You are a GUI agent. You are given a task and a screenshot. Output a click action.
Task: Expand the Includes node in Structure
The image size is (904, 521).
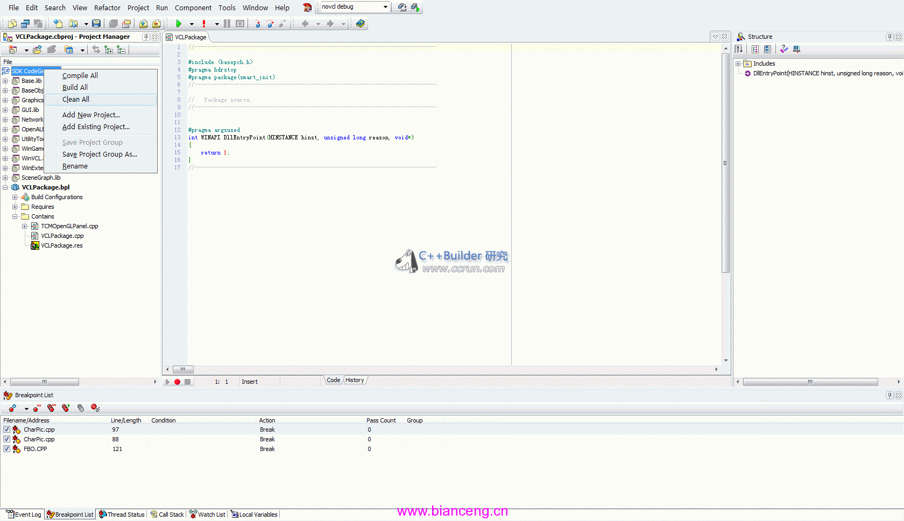[x=738, y=64]
